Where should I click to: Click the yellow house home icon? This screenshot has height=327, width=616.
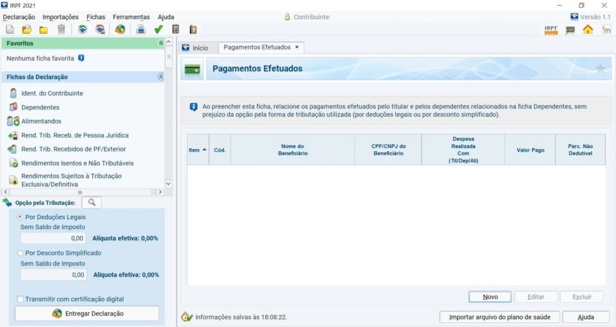coord(588,29)
